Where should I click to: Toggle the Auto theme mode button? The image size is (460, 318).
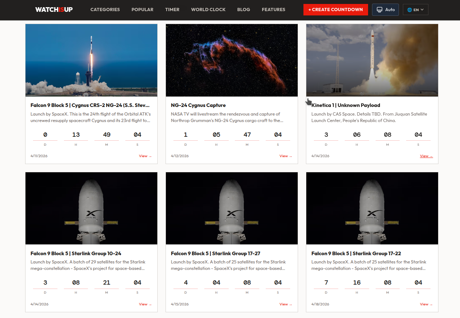click(385, 10)
